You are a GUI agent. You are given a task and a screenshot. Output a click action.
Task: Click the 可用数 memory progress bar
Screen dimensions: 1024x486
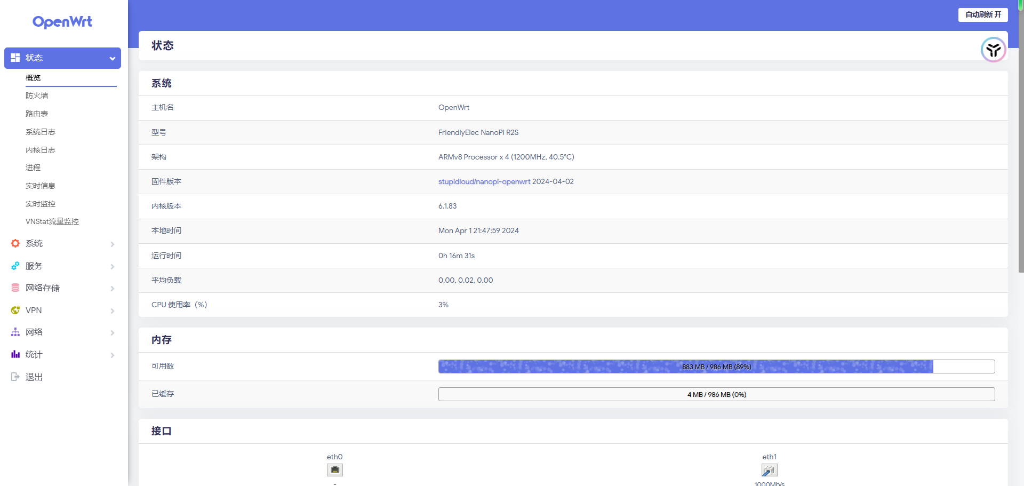click(716, 367)
